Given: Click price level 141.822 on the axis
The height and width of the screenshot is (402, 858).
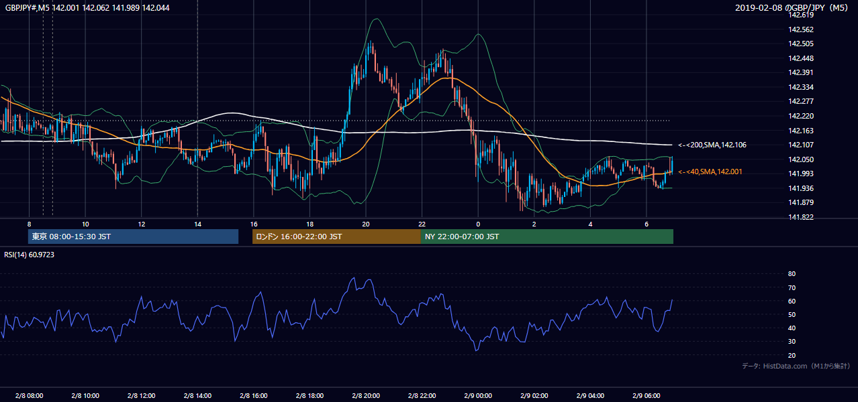Looking at the screenshot, I should [x=801, y=217].
